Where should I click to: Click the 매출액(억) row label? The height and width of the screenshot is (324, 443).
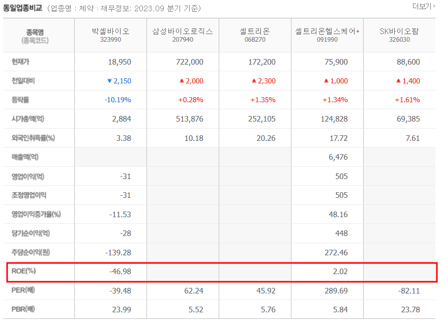click(x=25, y=157)
